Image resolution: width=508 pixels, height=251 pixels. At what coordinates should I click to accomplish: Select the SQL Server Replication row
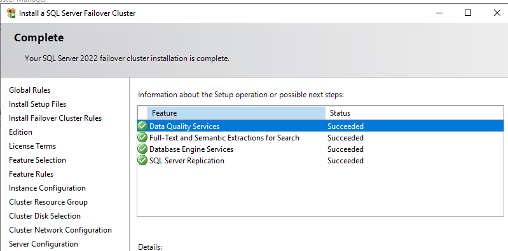click(320, 161)
